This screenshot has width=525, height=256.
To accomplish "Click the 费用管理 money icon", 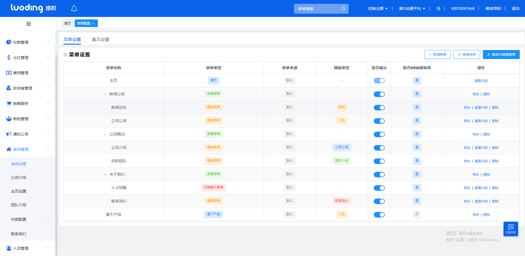I will coord(9,73).
